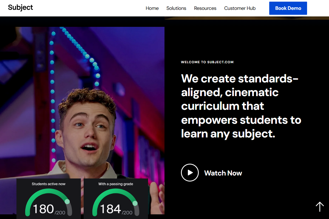
Task: Click the upward arrow to scroll back to top
Action: coord(320,207)
